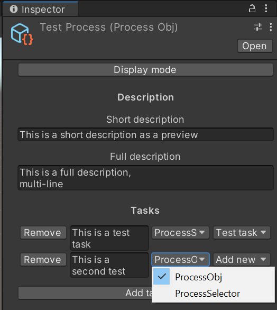Expand the ProcessS type dropdown
Viewport: 277px width, 310px height.
tap(180, 233)
